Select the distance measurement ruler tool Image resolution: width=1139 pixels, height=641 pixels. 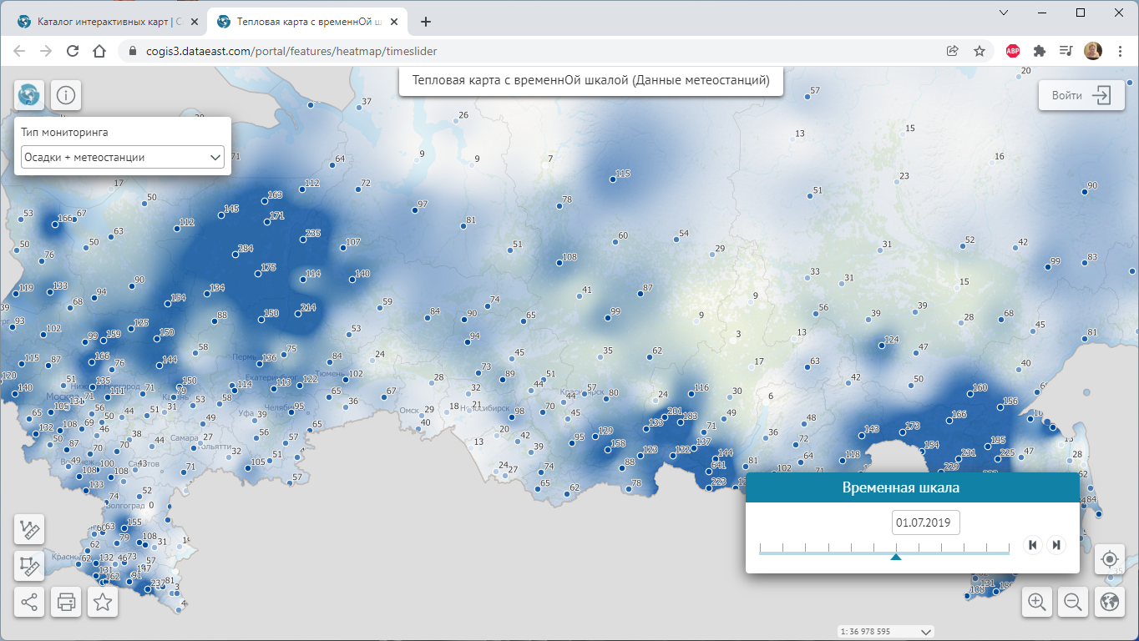[29, 530]
